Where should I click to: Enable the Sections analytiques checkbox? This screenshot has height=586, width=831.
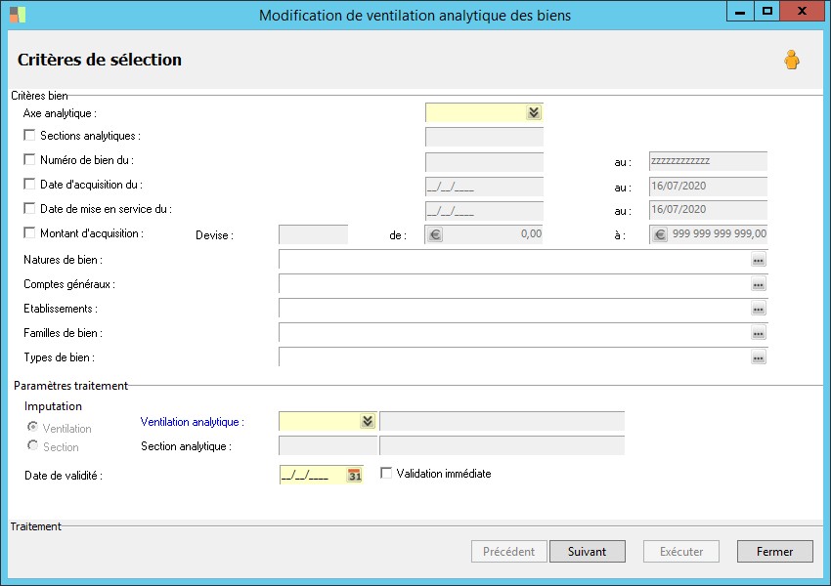point(29,136)
